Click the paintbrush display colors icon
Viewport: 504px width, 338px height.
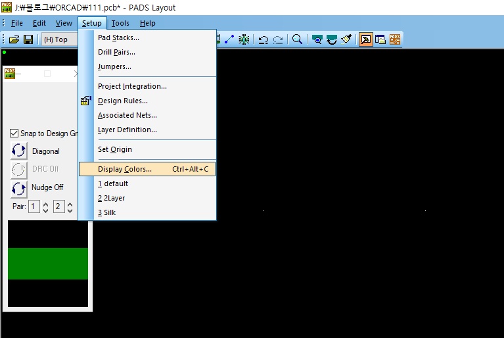tap(346, 39)
